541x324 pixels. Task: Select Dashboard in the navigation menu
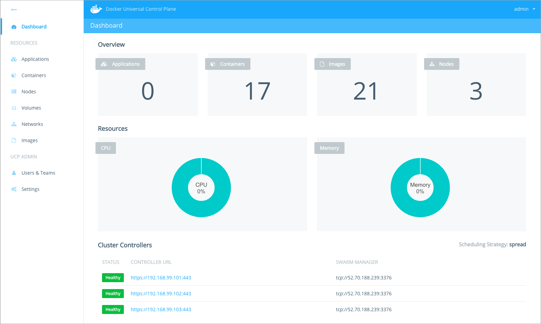[x=34, y=26]
